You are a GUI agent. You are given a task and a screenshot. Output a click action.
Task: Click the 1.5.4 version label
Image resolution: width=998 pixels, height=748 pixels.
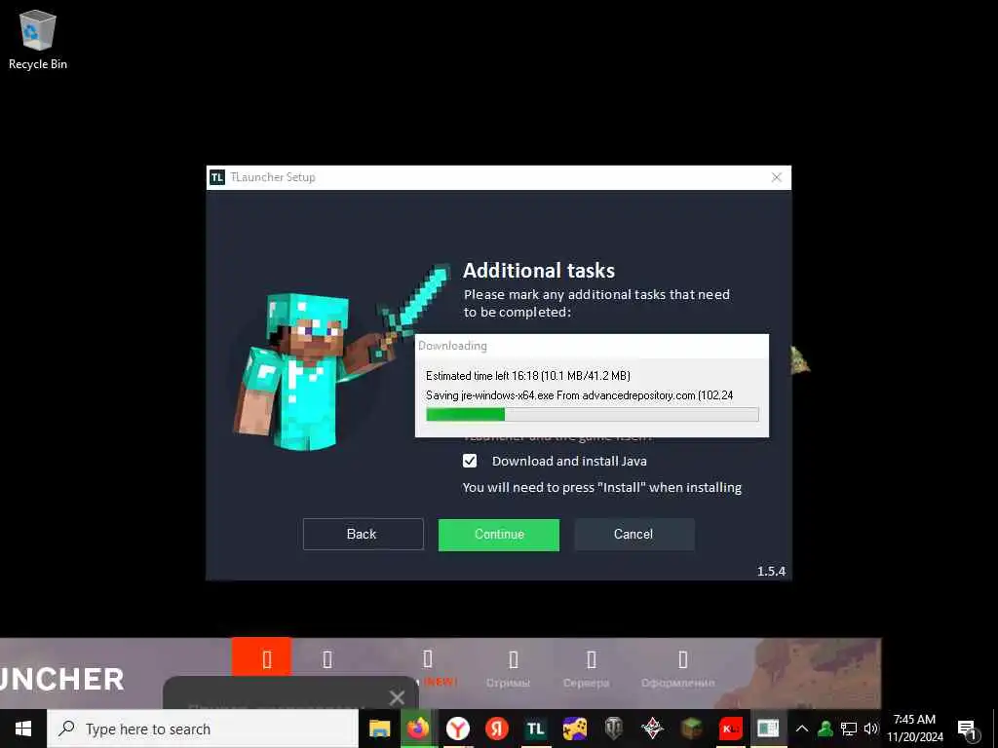coord(771,571)
